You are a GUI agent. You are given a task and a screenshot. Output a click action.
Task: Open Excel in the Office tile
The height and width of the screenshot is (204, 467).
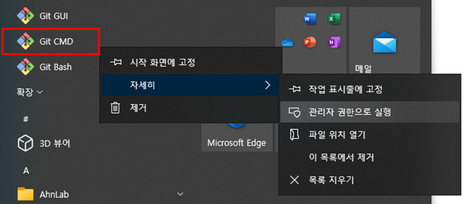[x=333, y=19]
